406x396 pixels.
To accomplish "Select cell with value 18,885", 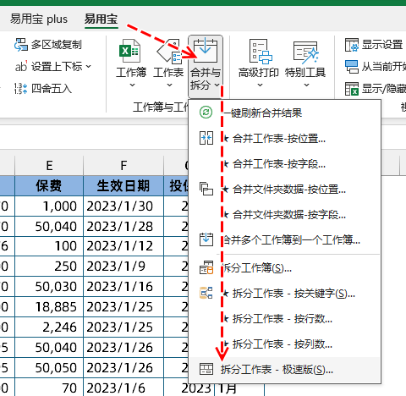I will click(x=49, y=307).
